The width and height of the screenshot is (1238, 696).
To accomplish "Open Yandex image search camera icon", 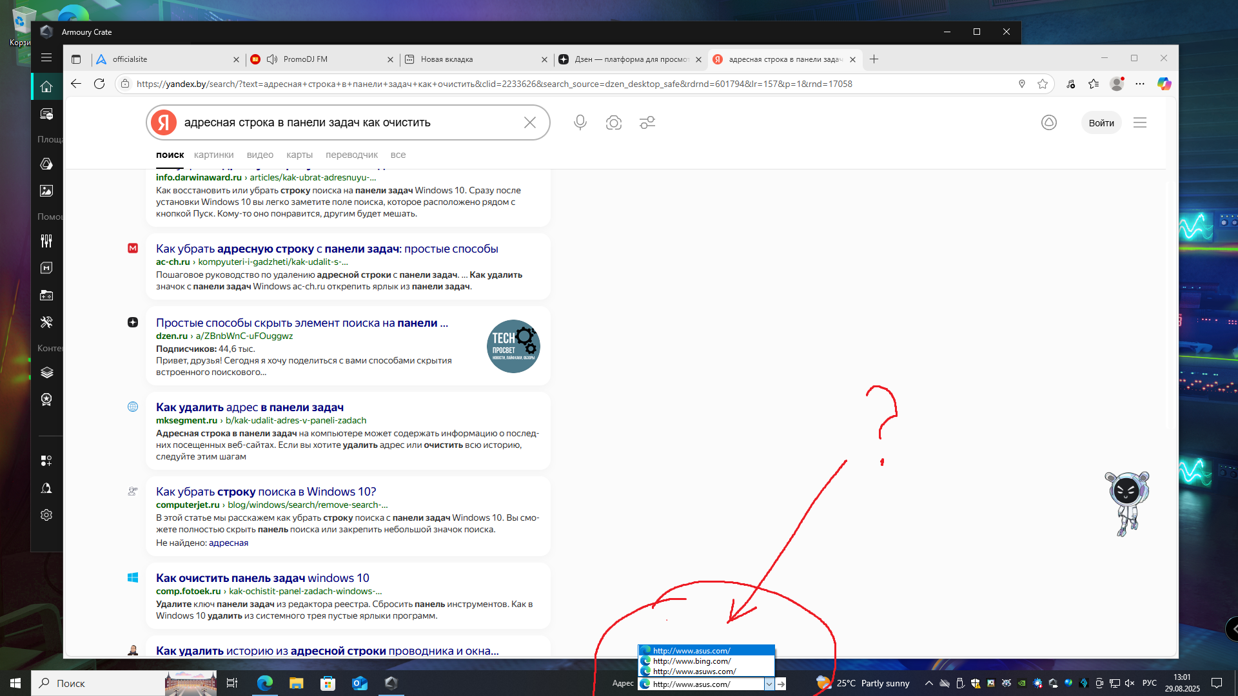I will click(x=613, y=122).
